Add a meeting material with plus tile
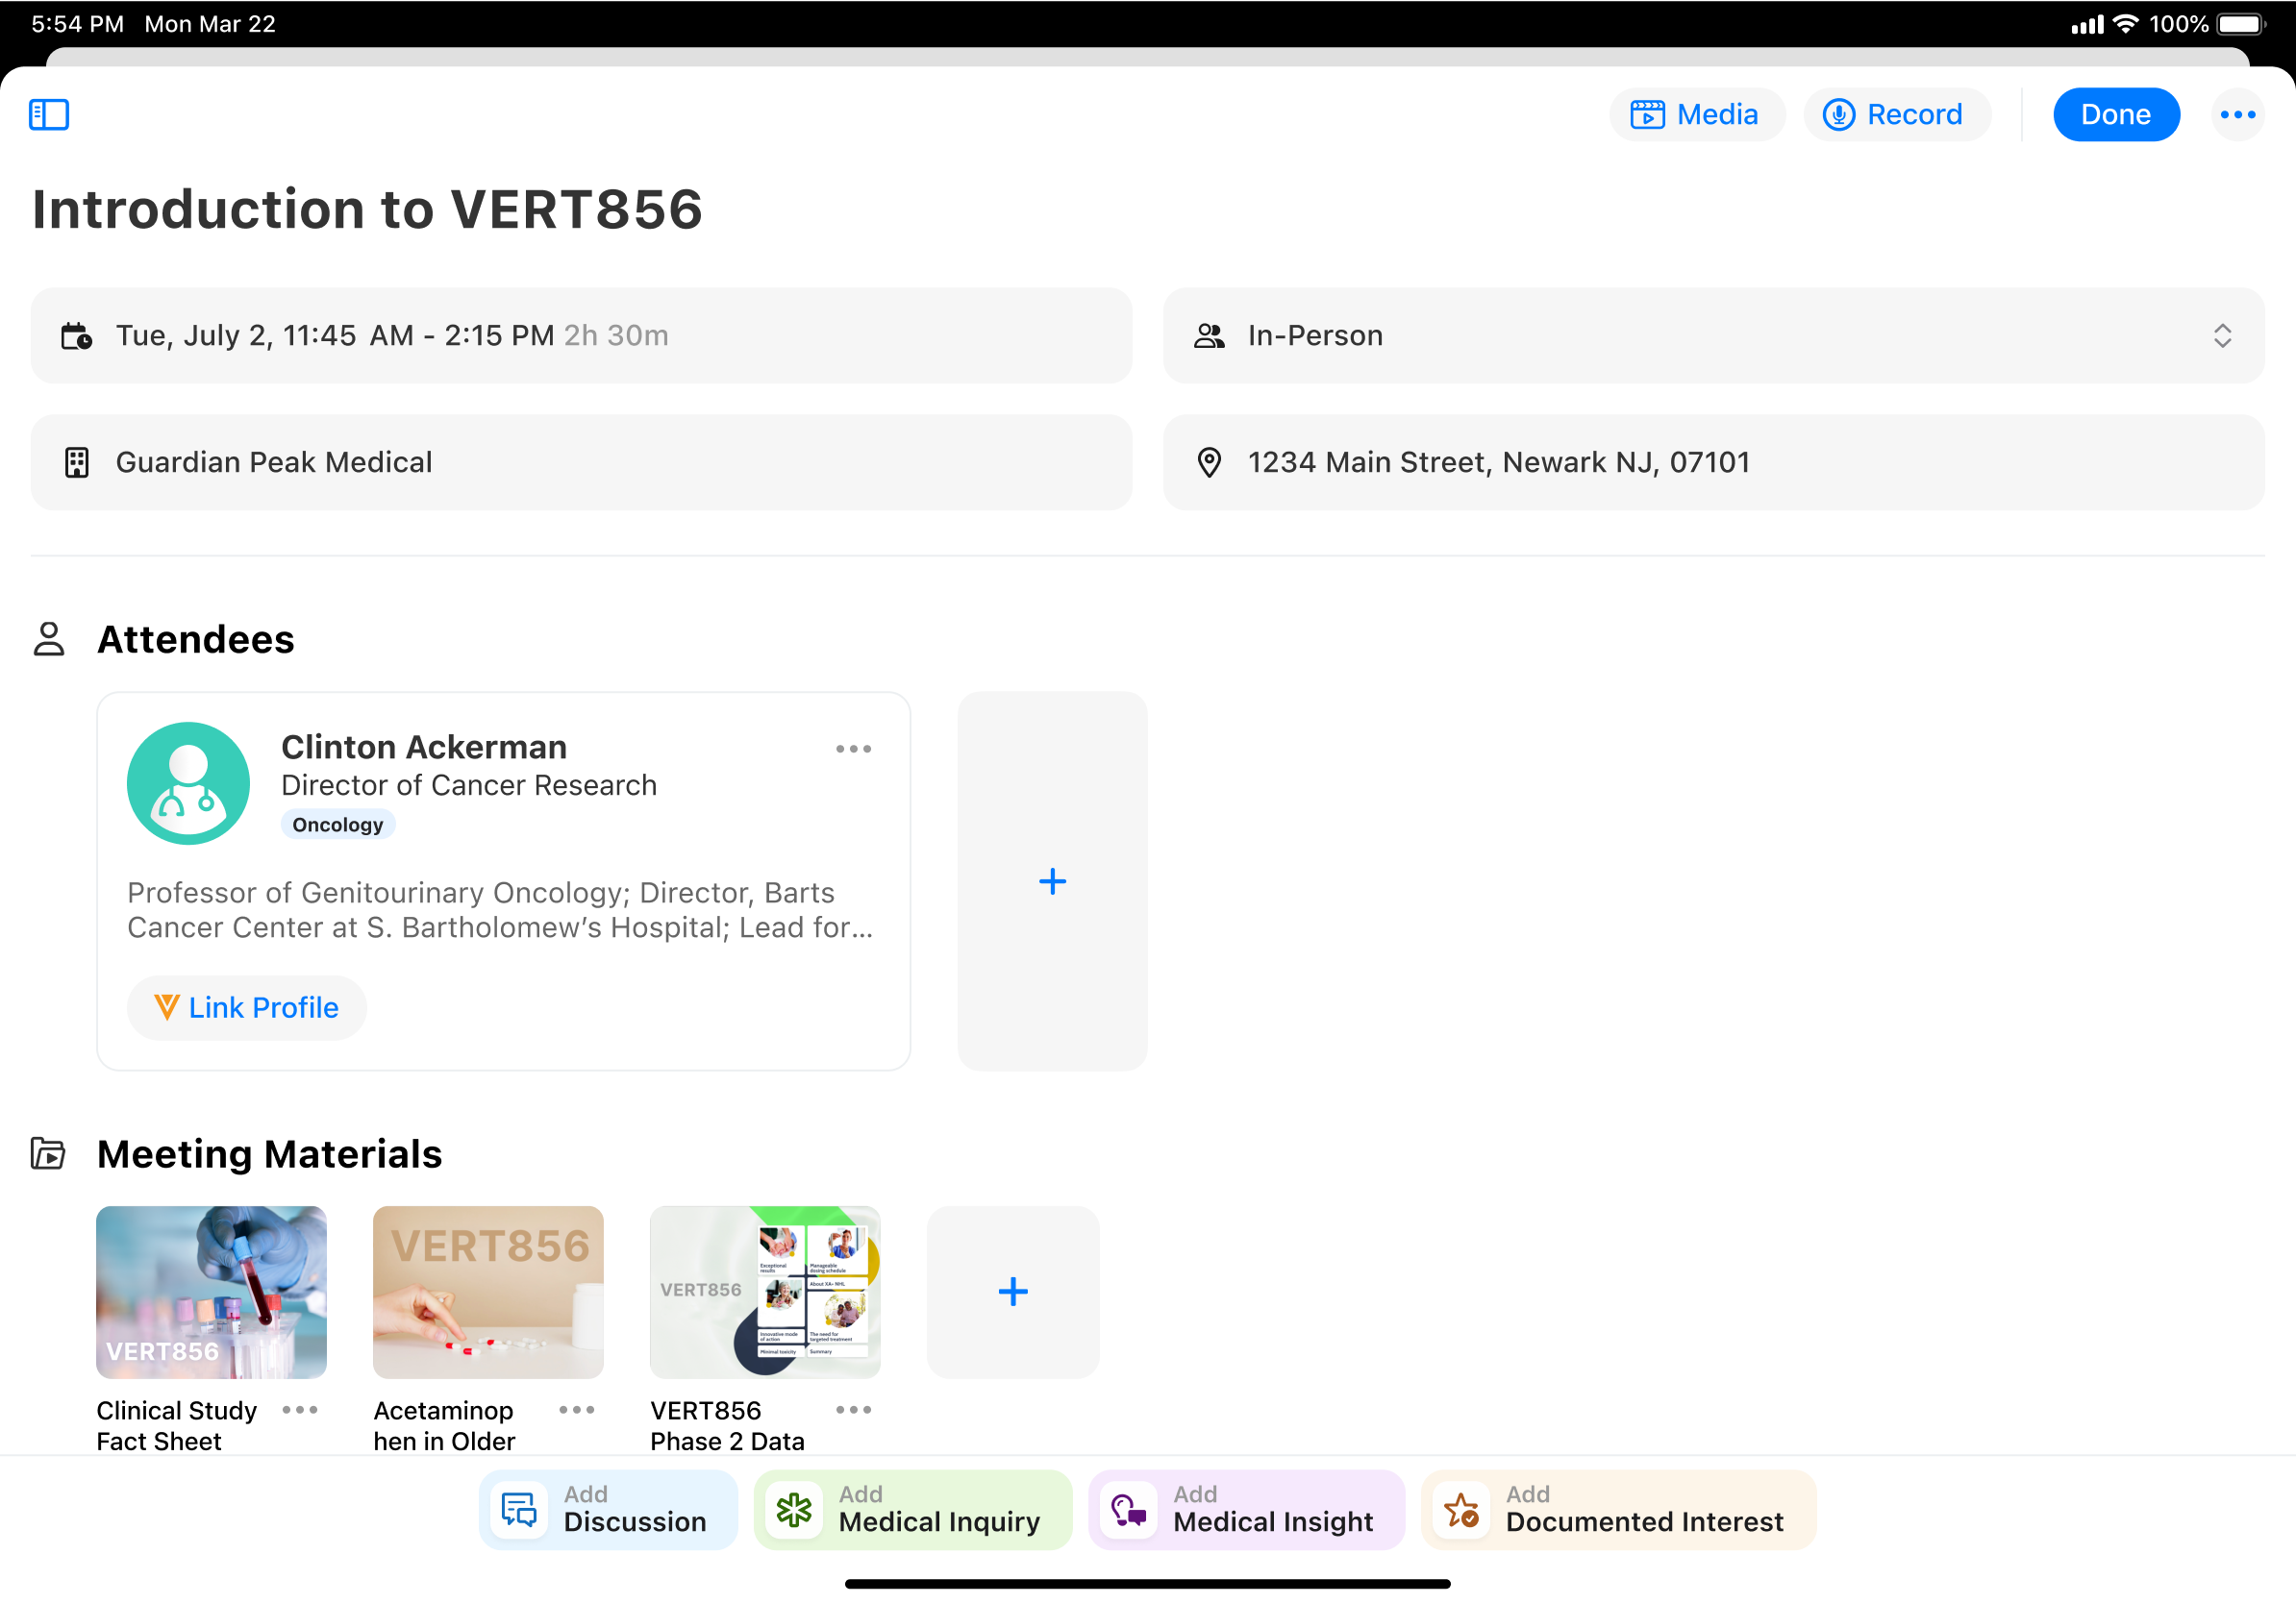The height and width of the screenshot is (1604, 2296). (x=1012, y=1292)
